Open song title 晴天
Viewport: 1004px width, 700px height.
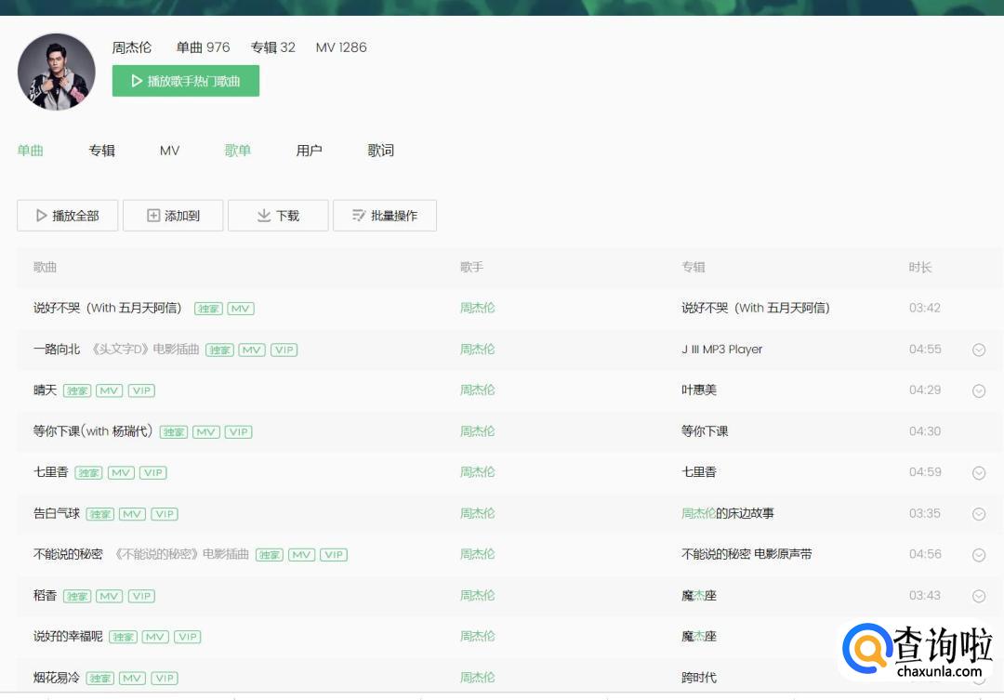click(45, 390)
